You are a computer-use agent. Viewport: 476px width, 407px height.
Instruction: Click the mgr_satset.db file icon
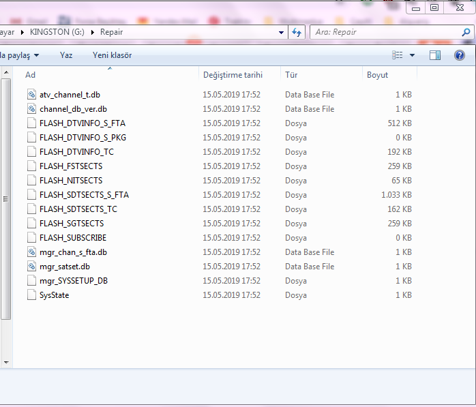coord(31,266)
